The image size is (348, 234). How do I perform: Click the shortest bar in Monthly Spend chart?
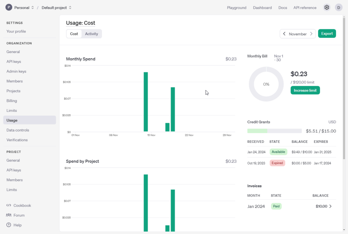click(167, 127)
